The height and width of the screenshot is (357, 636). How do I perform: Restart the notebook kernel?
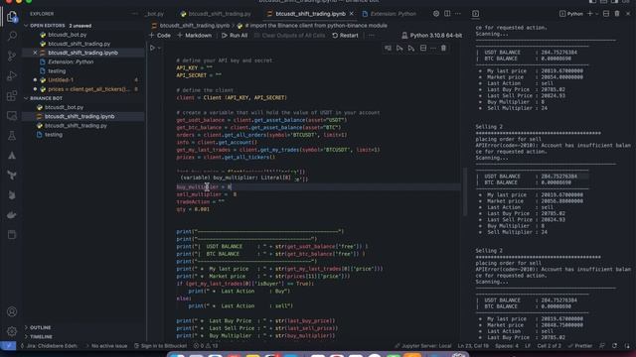coord(345,36)
